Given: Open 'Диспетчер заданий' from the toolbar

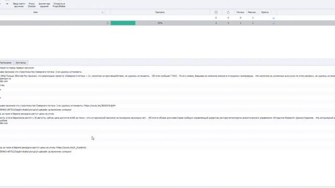Looking at the screenshot, I should tap(44, 5).
